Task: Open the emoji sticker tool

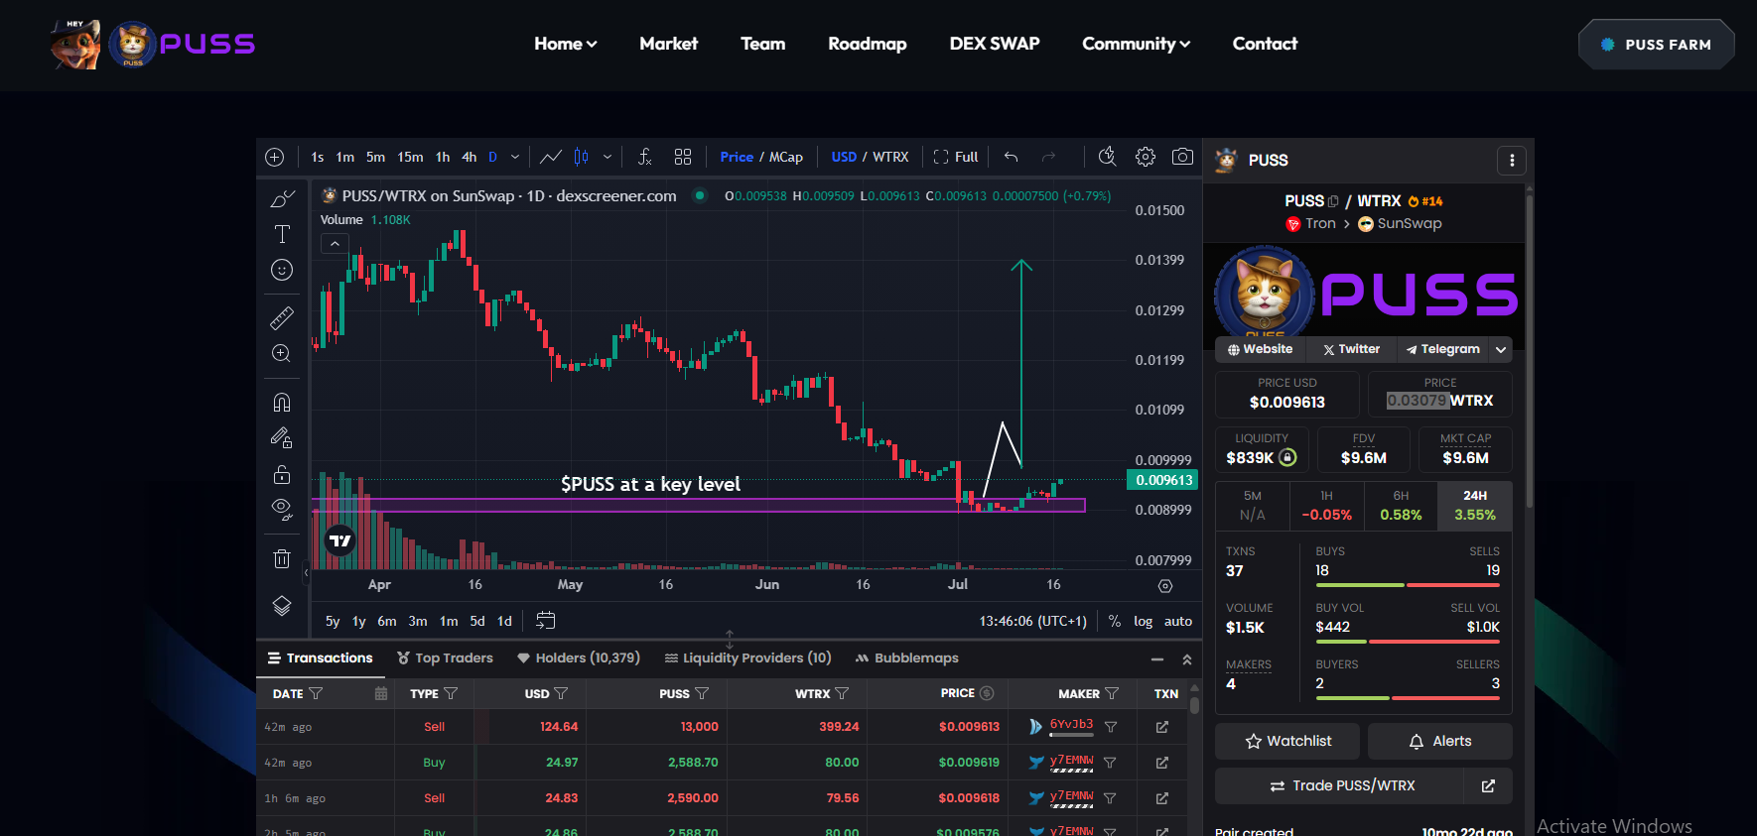Action: click(282, 270)
